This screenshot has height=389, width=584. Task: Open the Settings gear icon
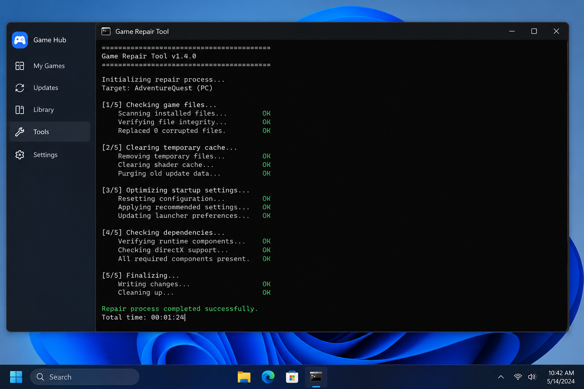(x=20, y=155)
